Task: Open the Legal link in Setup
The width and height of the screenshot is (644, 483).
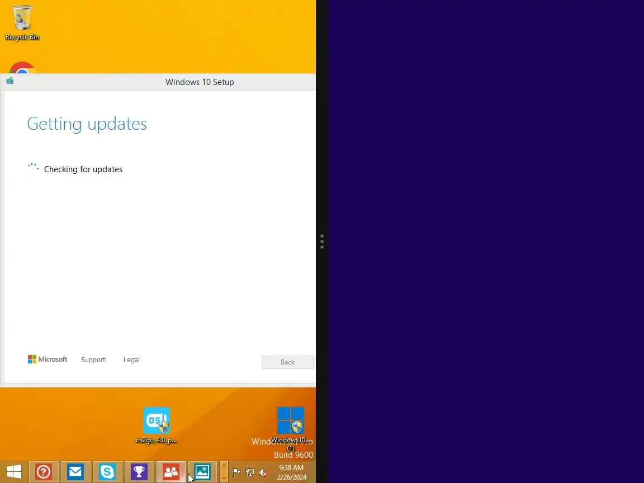Action: pyautogui.click(x=131, y=360)
